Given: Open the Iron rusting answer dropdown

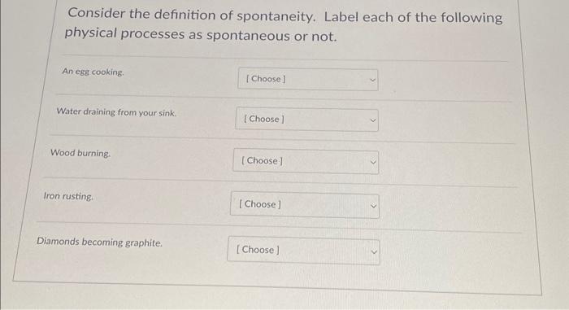Looking at the screenshot, I should (x=305, y=205).
